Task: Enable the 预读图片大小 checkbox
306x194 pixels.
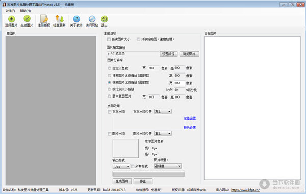Action: (x=109, y=39)
